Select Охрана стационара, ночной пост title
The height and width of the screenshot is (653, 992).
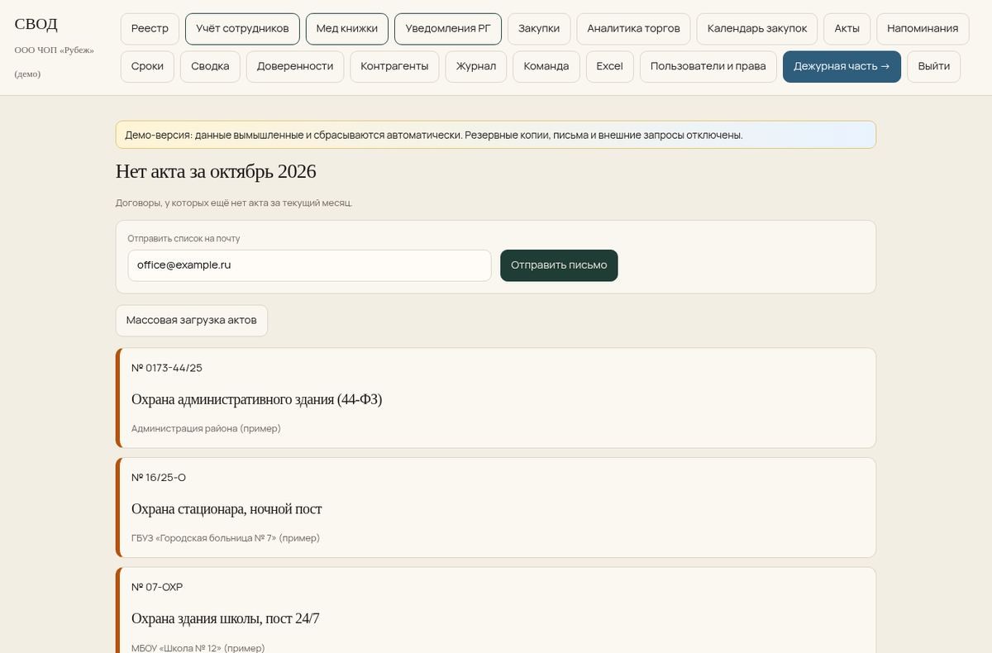pos(227,509)
